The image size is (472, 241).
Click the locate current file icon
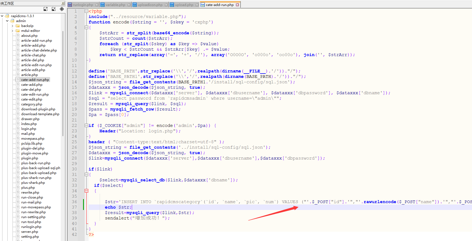click(x=62, y=9)
